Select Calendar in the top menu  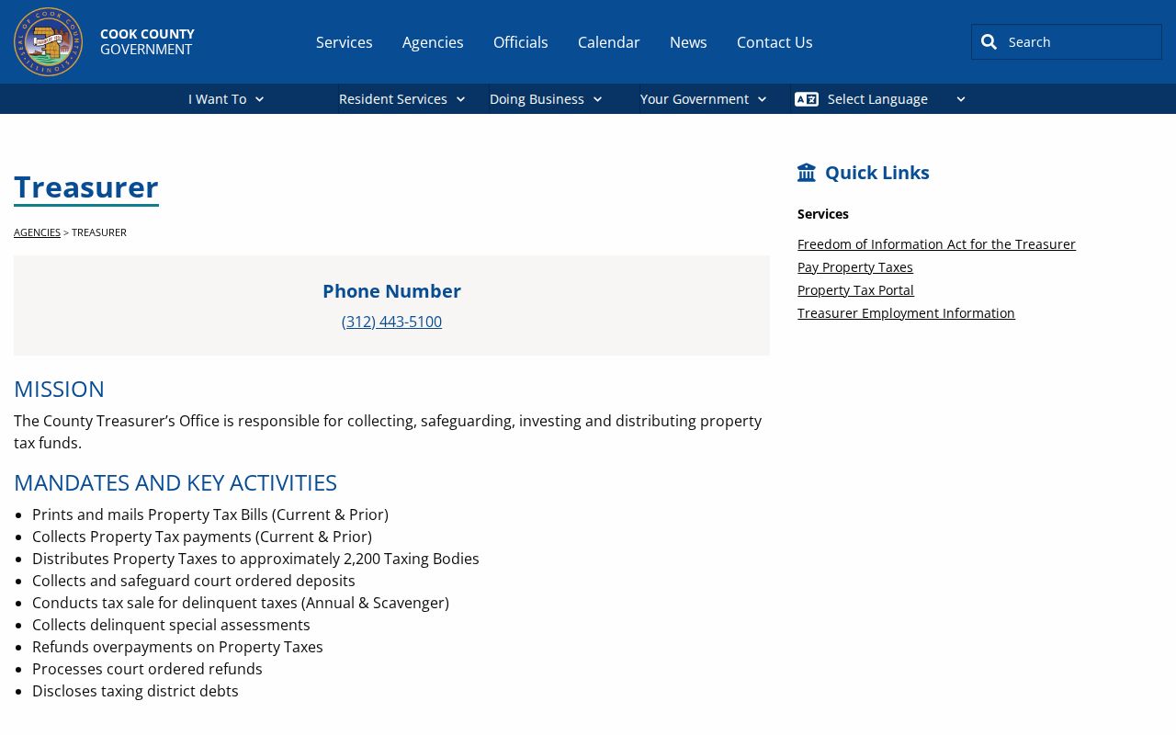609,42
